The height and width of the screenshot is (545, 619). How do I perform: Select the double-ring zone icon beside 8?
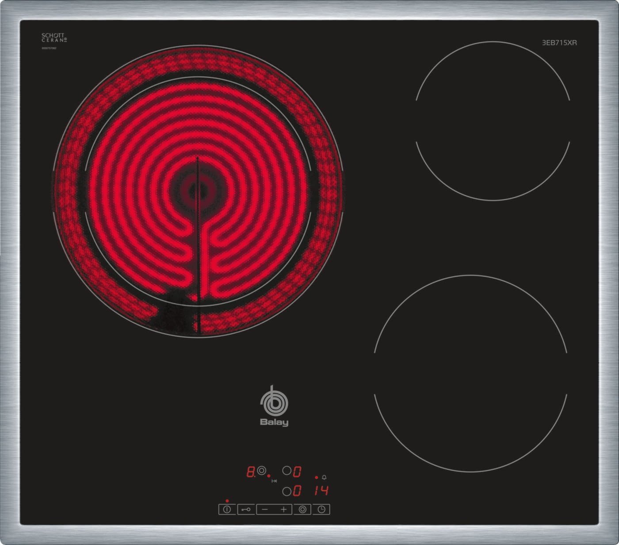(262, 471)
